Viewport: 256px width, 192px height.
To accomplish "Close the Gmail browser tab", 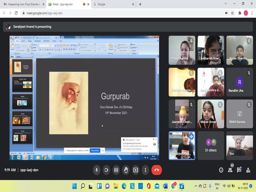I will point(44,4).
